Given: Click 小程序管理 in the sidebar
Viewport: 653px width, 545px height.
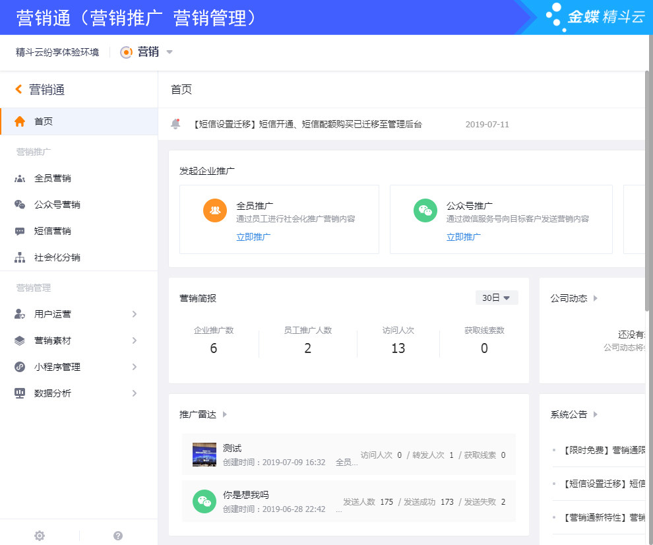Looking at the screenshot, I should coord(57,367).
